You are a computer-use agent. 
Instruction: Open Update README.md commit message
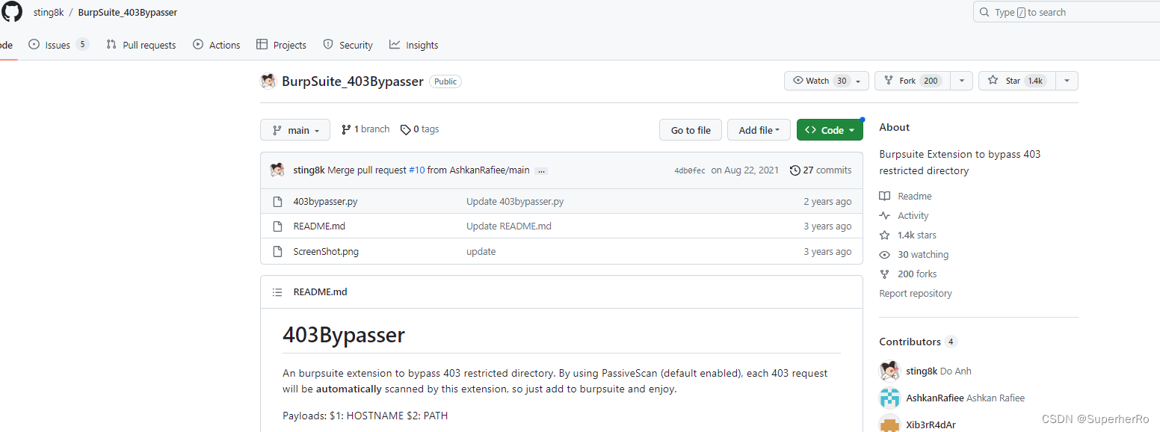click(x=509, y=226)
